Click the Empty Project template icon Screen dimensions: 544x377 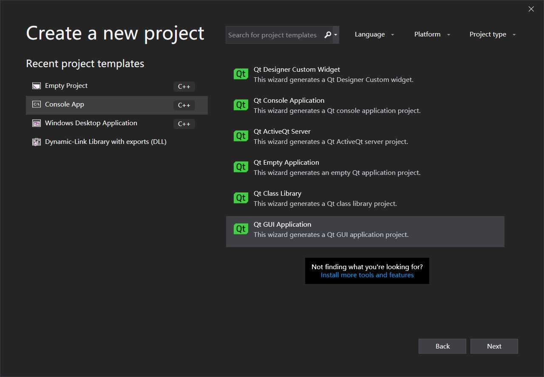pyautogui.click(x=37, y=86)
